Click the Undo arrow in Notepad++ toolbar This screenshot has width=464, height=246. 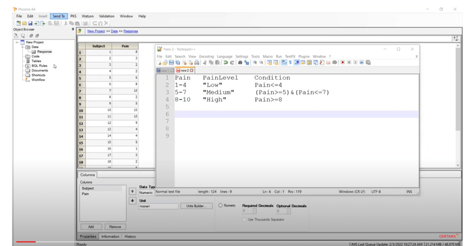point(226,63)
